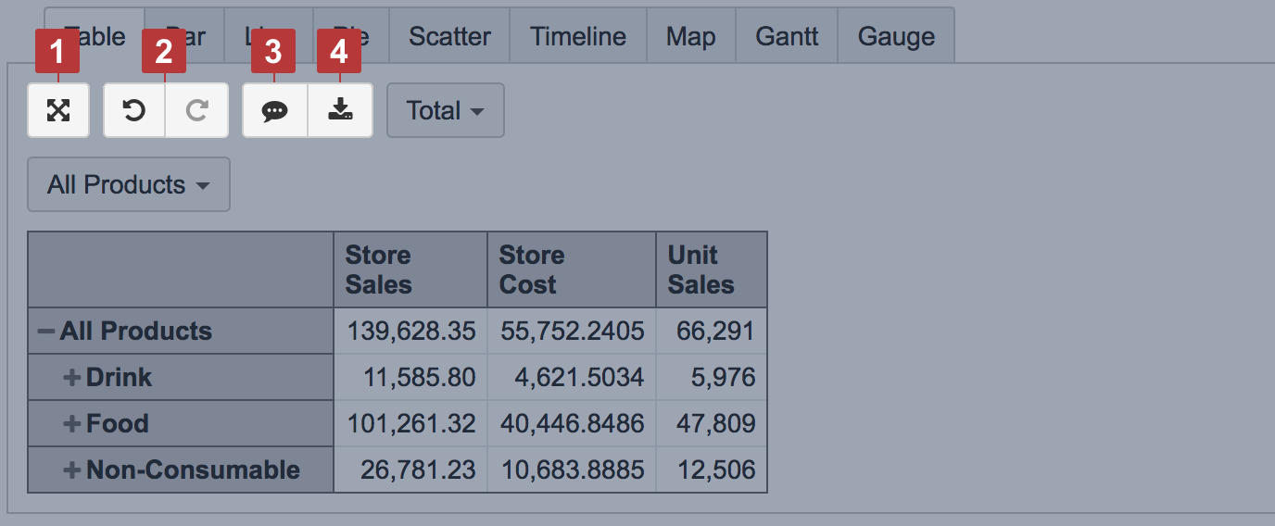1275x526 pixels.
Task: Click the comment speech bubble icon
Action: tap(274, 111)
